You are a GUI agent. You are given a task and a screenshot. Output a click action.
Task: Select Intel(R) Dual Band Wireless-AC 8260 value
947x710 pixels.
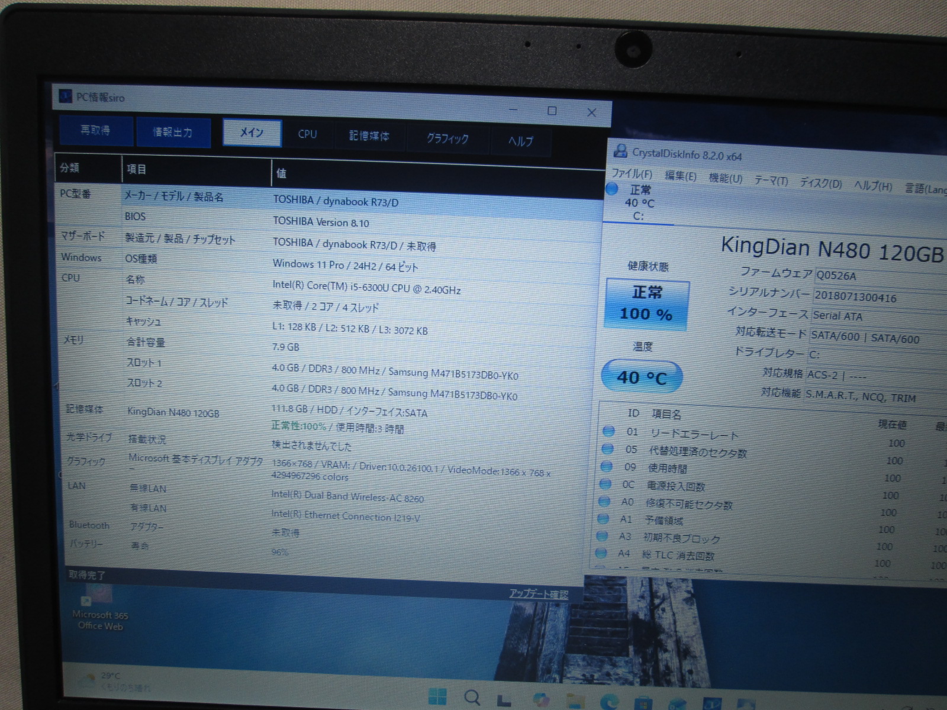[x=347, y=497]
